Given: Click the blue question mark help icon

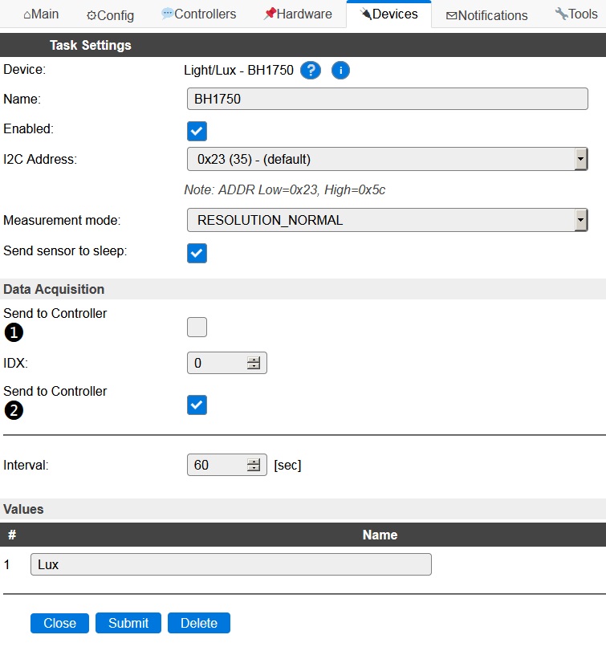Looking at the screenshot, I should [311, 71].
